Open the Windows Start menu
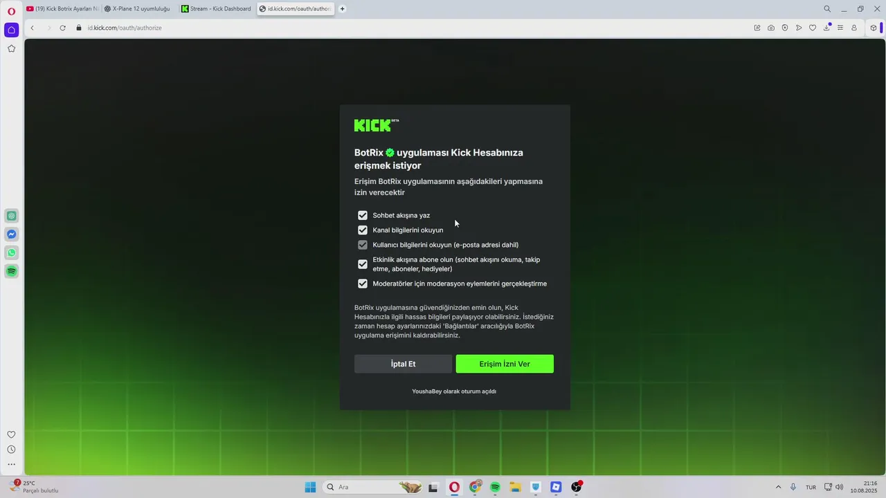The width and height of the screenshot is (886, 498). [x=310, y=487]
